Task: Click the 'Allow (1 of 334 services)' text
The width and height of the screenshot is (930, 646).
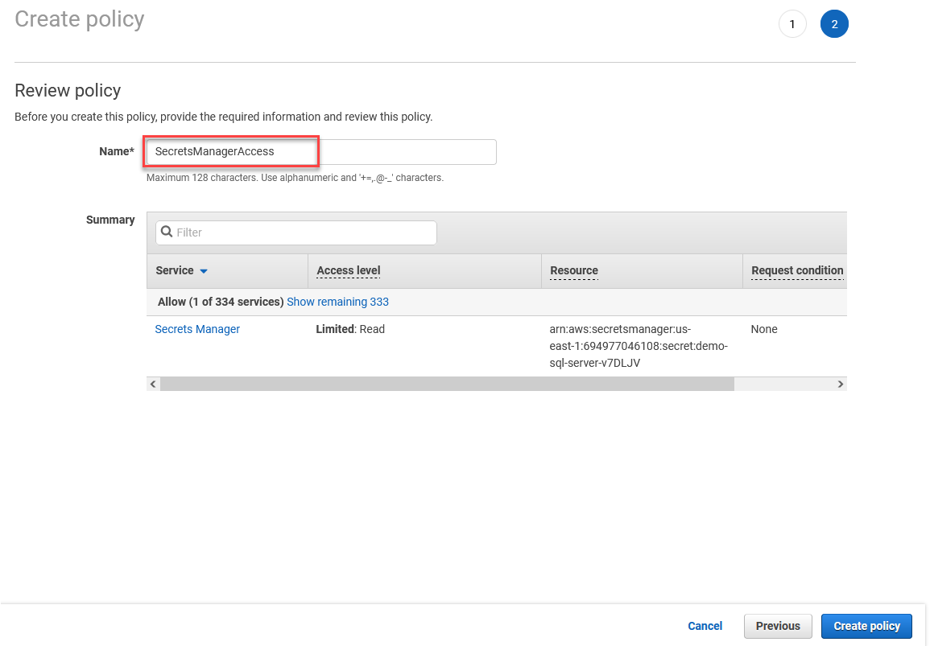Action: 221,302
